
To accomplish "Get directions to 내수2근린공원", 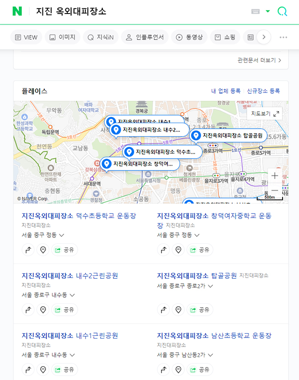I will point(28,310).
